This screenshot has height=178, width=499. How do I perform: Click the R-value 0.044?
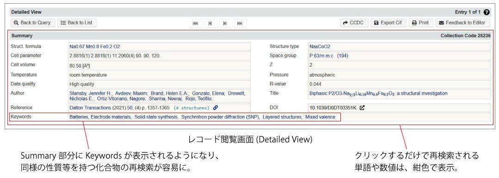[x=315, y=84]
